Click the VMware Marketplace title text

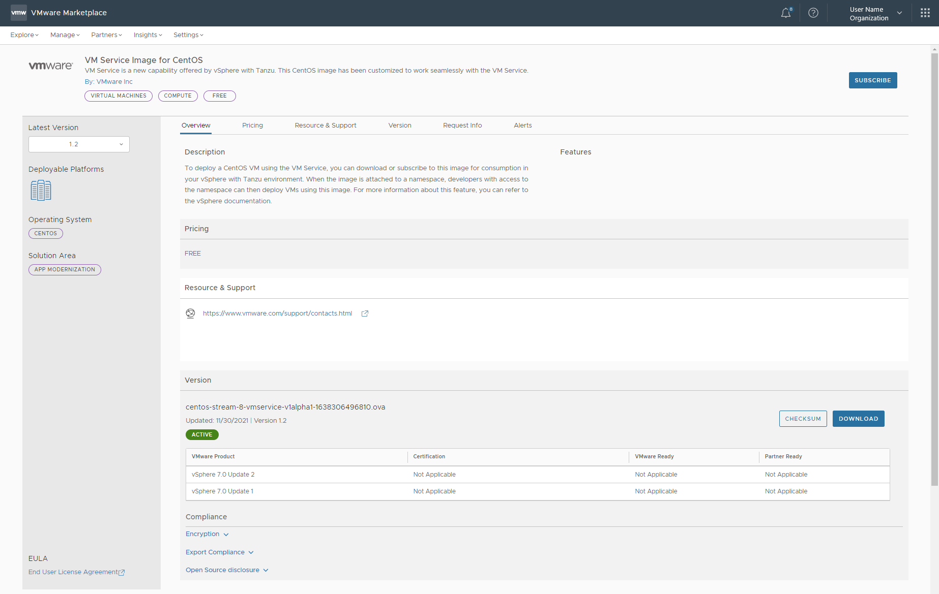pyautogui.click(x=69, y=13)
